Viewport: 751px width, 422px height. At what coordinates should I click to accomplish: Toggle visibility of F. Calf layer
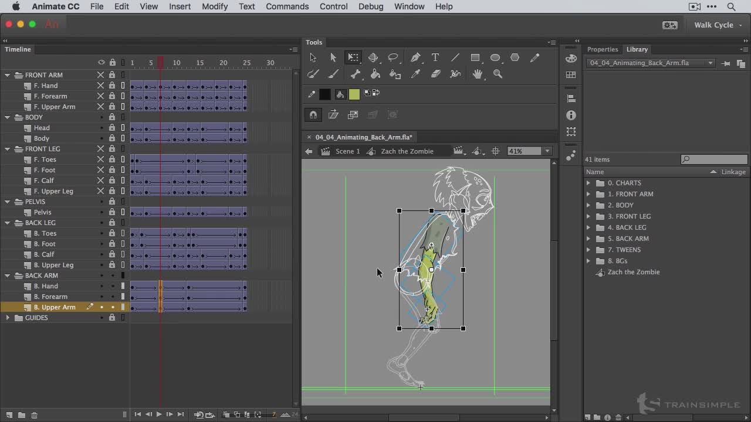[x=101, y=181]
